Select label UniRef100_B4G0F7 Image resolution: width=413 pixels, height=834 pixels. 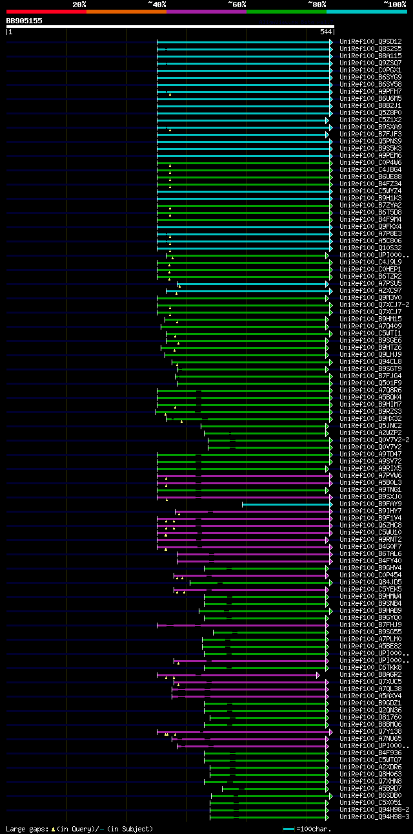coord(370,547)
